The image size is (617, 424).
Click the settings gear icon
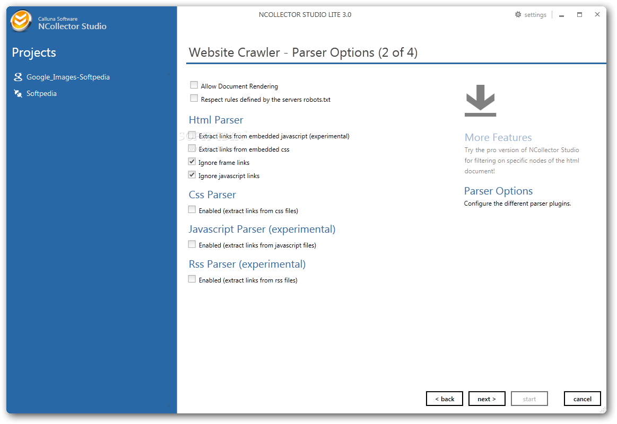click(x=518, y=14)
